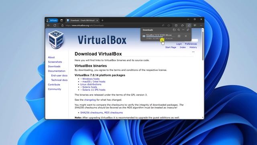Open SHA256 checksums link

tap(92, 113)
